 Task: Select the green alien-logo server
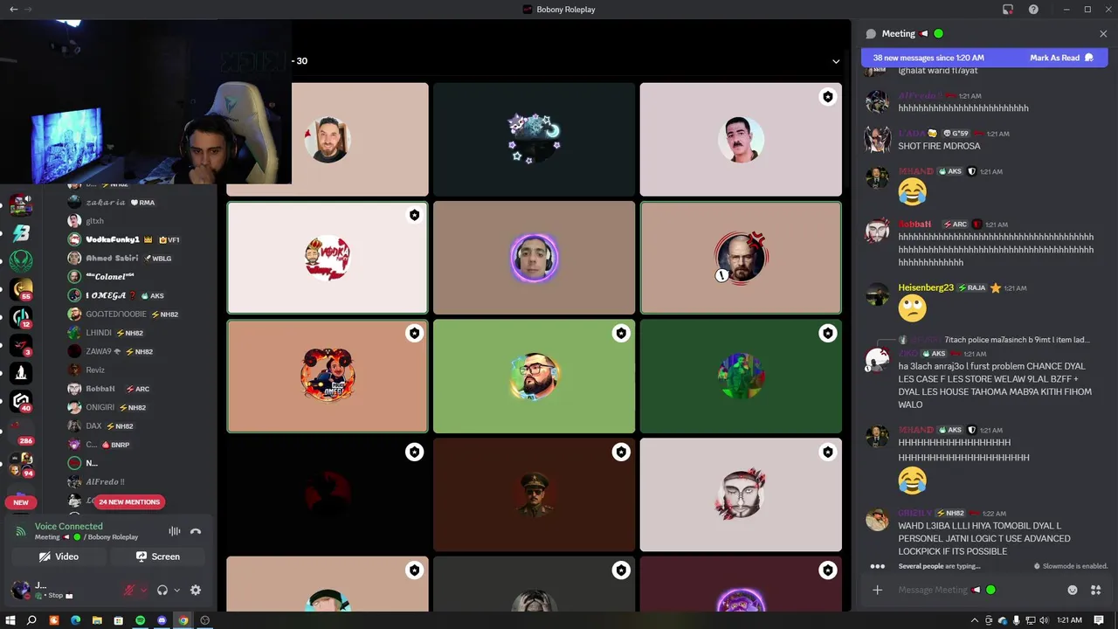pos(21,261)
